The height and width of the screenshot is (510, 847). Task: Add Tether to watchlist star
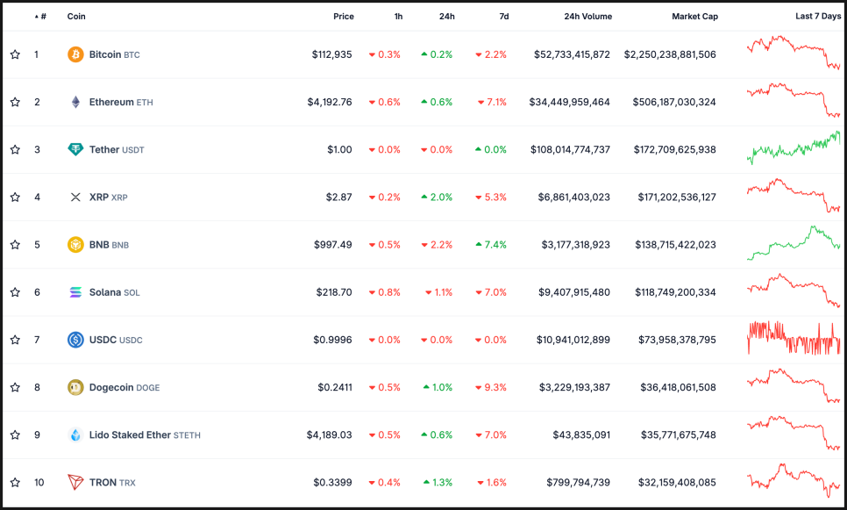(15, 149)
